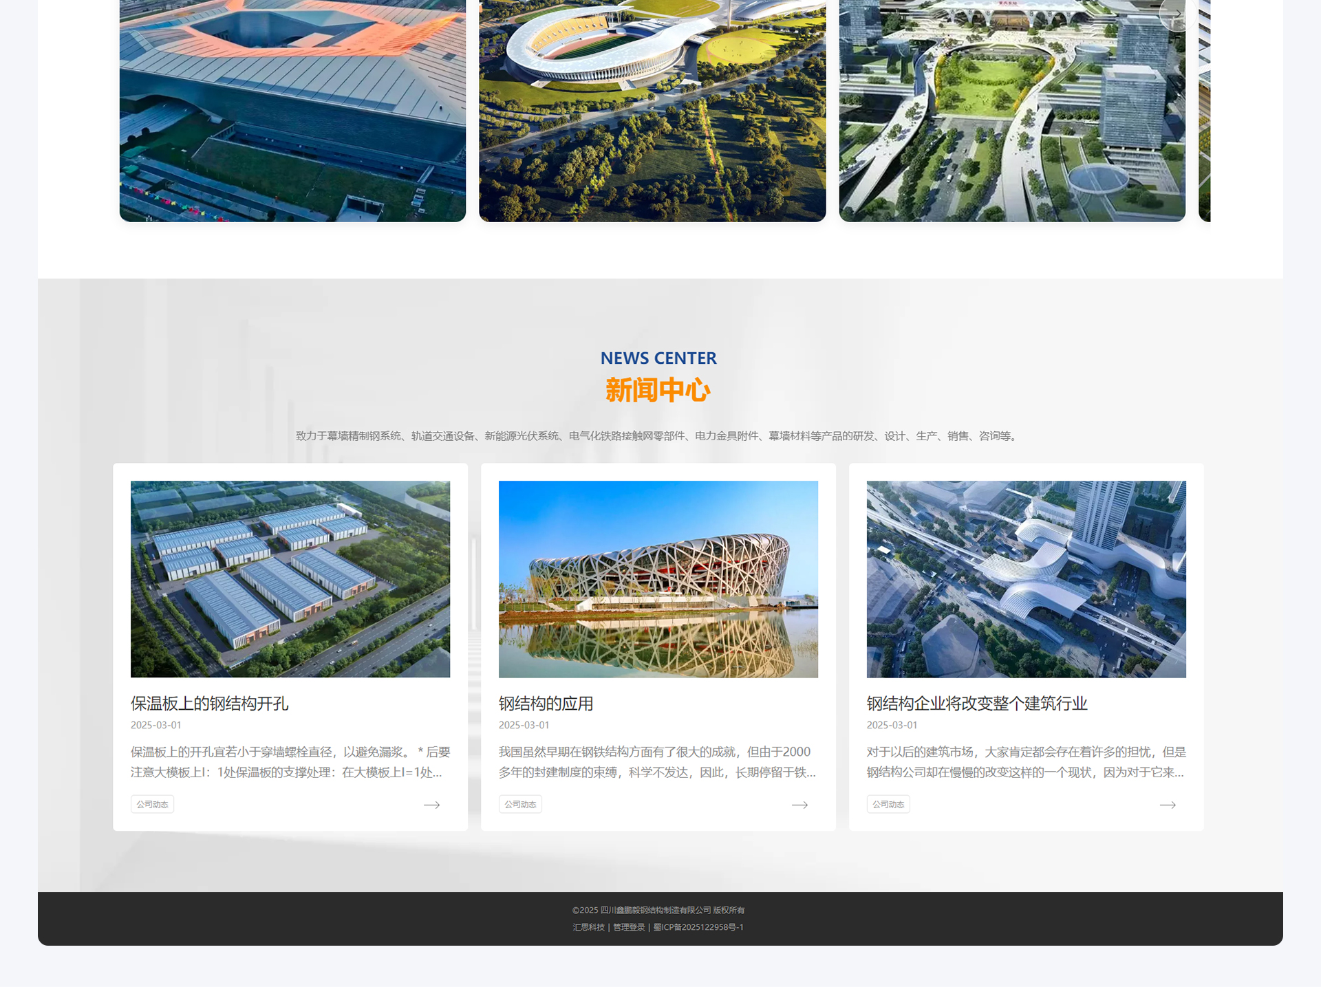Click the NEWS CENTER heading
This screenshot has width=1321, height=987.
(x=658, y=358)
